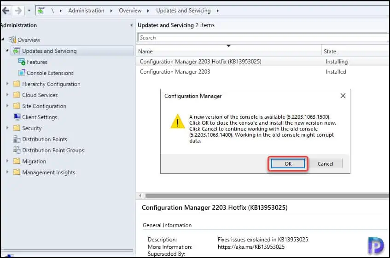Click the Client Settings monitor icon

pyautogui.click(x=17, y=117)
